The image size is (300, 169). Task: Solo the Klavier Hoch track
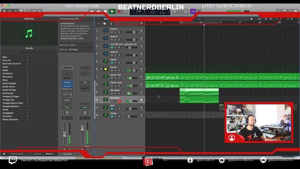coord(115,86)
